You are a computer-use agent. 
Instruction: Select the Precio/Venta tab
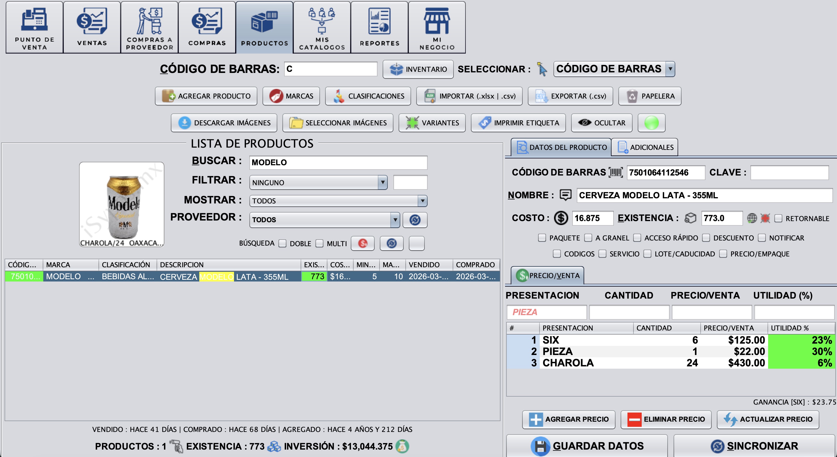coord(547,276)
